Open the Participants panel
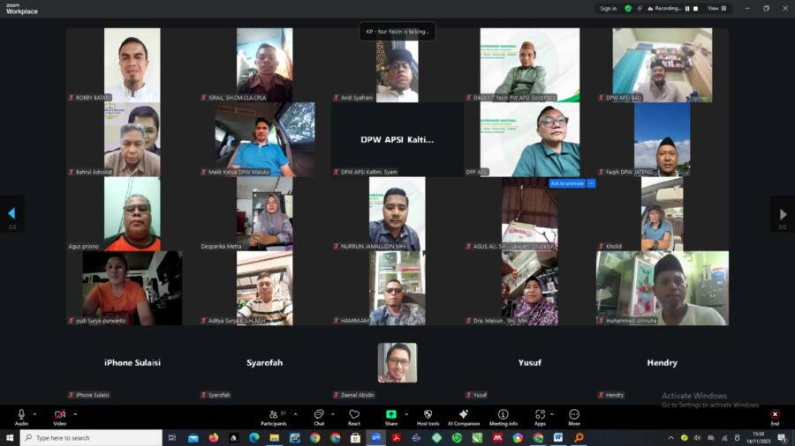795x446 pixels. 273,415
